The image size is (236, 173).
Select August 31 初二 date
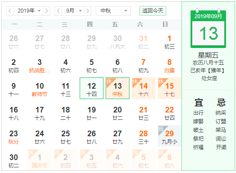coord(143,42)
